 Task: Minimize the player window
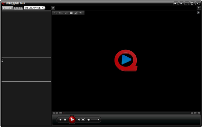pyautogui.click(x=187, y=3)
